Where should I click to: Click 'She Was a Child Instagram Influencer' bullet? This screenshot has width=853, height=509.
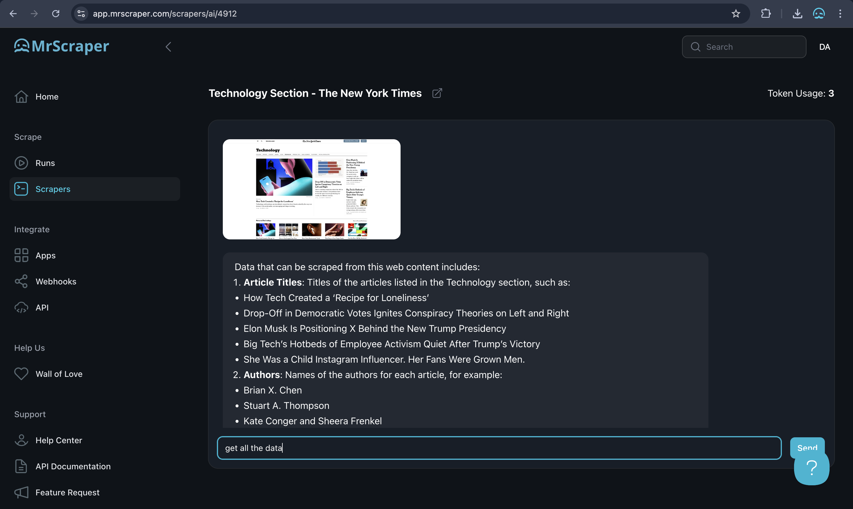(x=384, y=359)
